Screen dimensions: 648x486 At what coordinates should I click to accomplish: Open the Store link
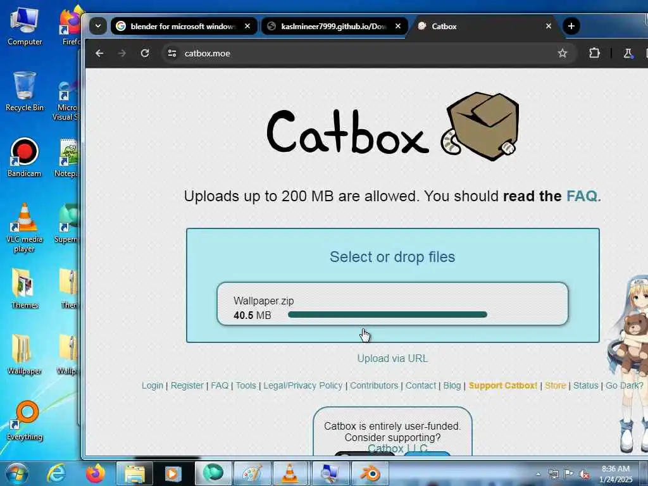[555, 385]
